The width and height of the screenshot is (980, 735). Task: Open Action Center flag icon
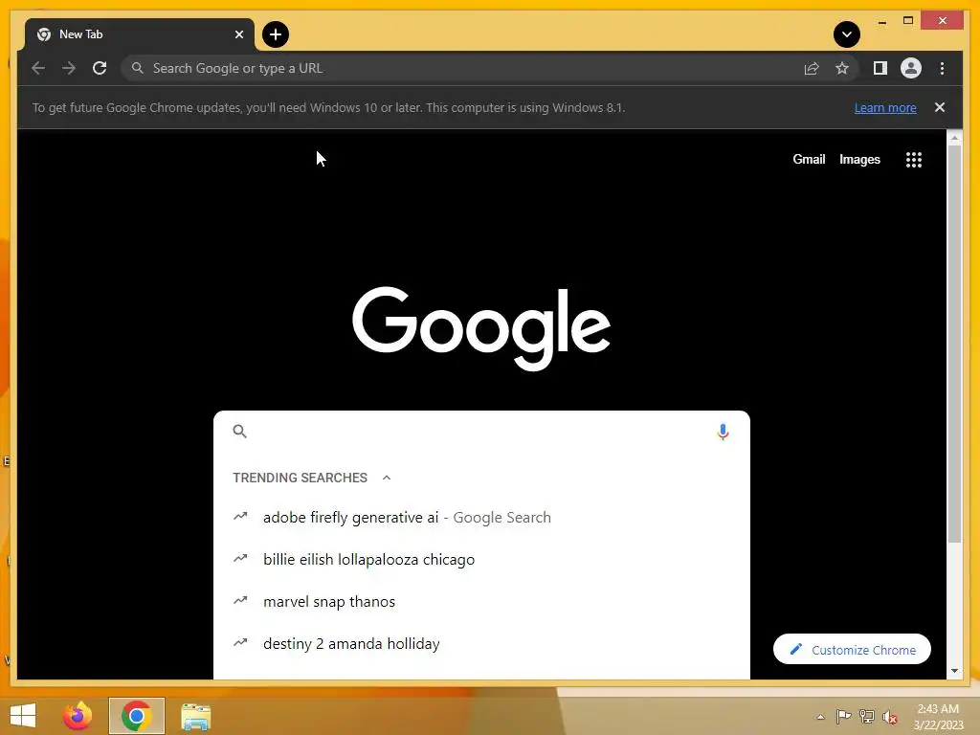point(843,717)
